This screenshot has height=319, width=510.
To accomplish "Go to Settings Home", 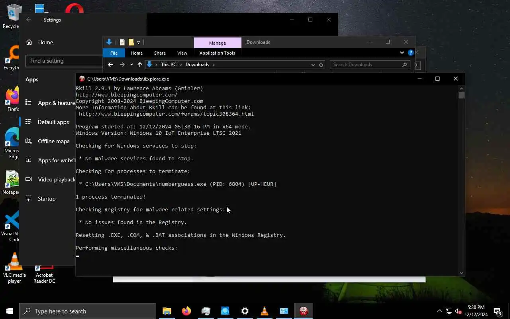I will (x=45, y=42).
